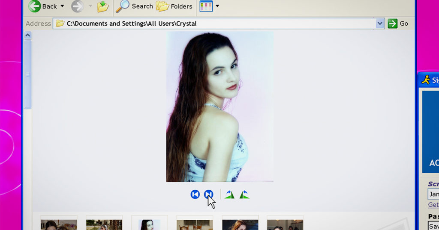Click the folder icon in address bar

tap(60, 24)
